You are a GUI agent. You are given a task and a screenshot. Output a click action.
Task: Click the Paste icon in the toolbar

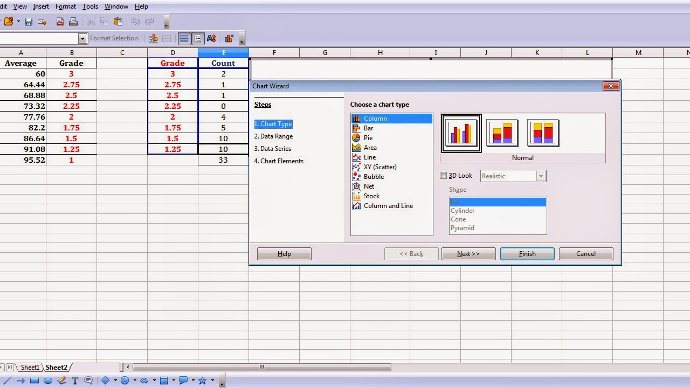click(x=118, y=22)
